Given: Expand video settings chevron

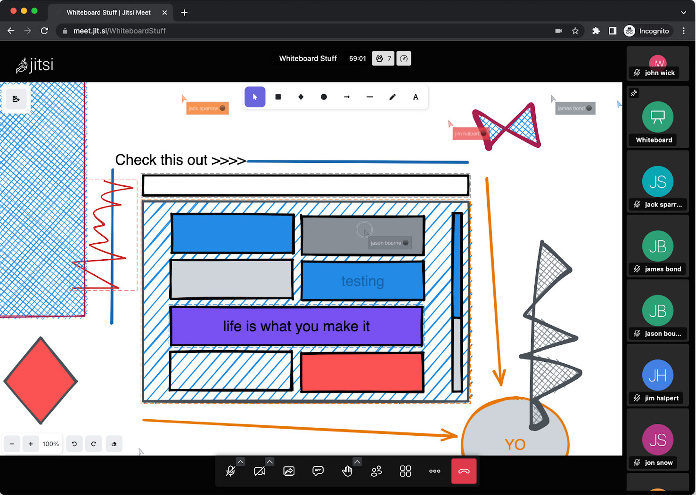Looking at the screenshot, I should click(270, 462).
